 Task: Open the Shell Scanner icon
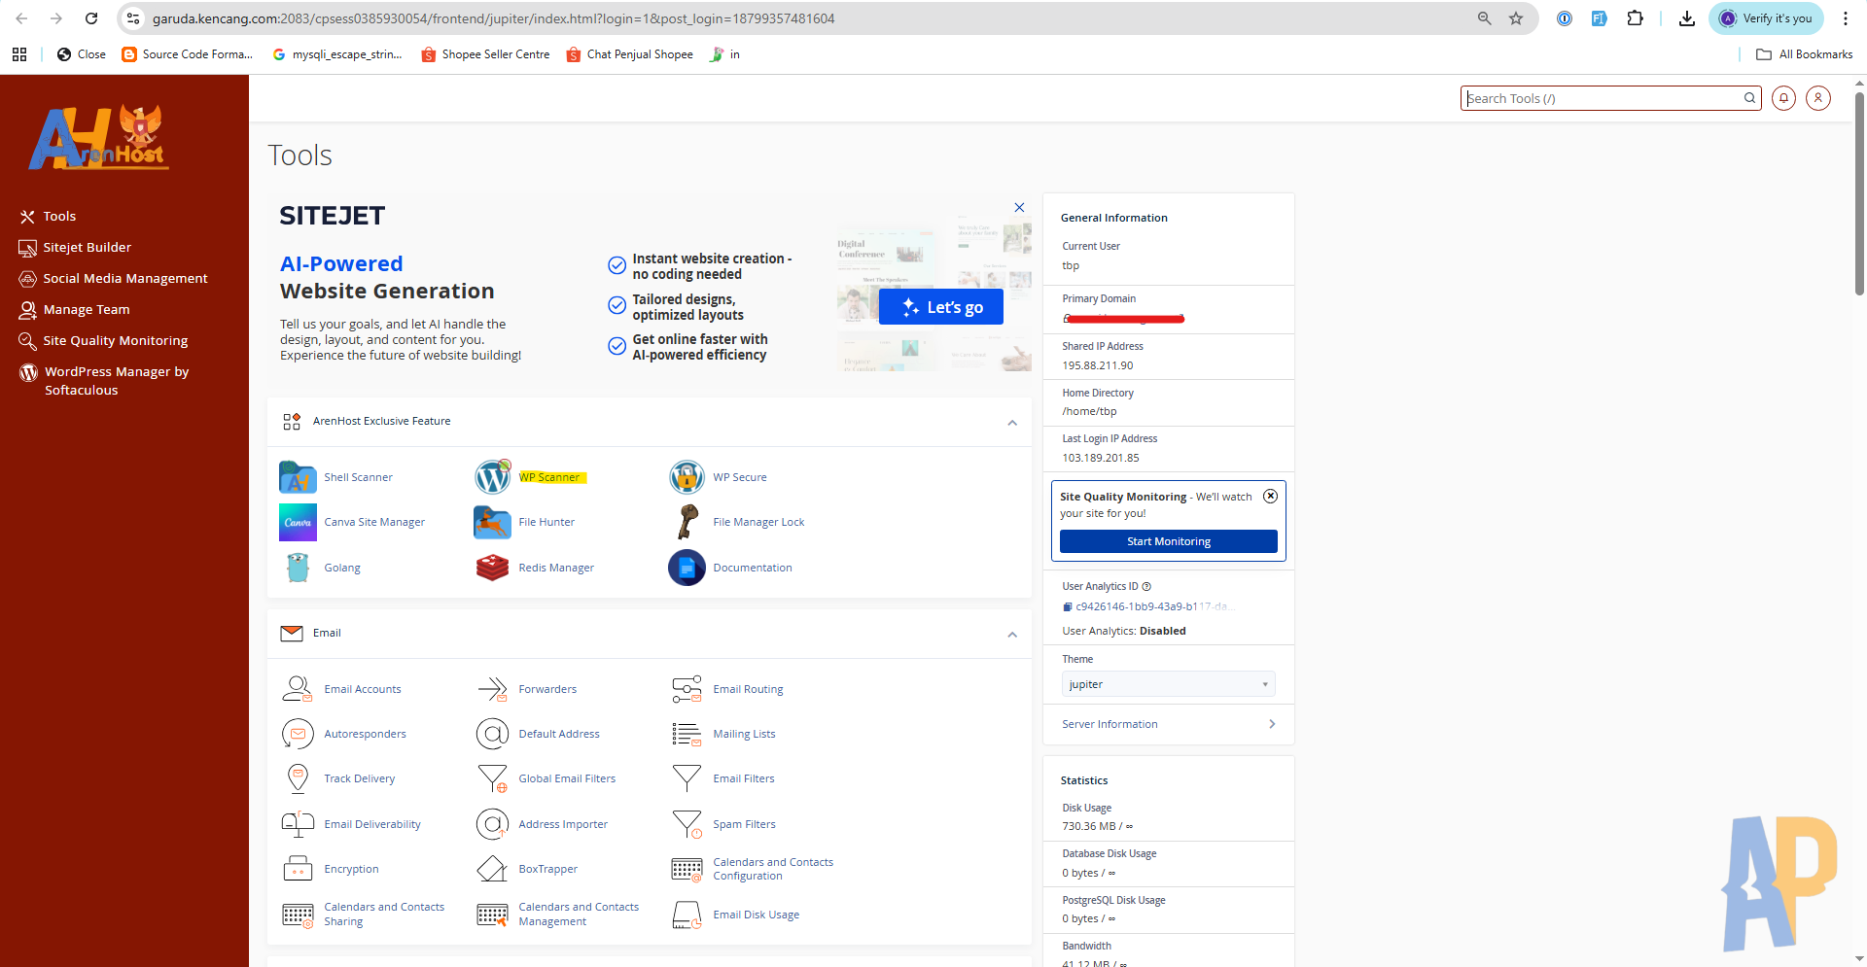click(x=298, y=477)
